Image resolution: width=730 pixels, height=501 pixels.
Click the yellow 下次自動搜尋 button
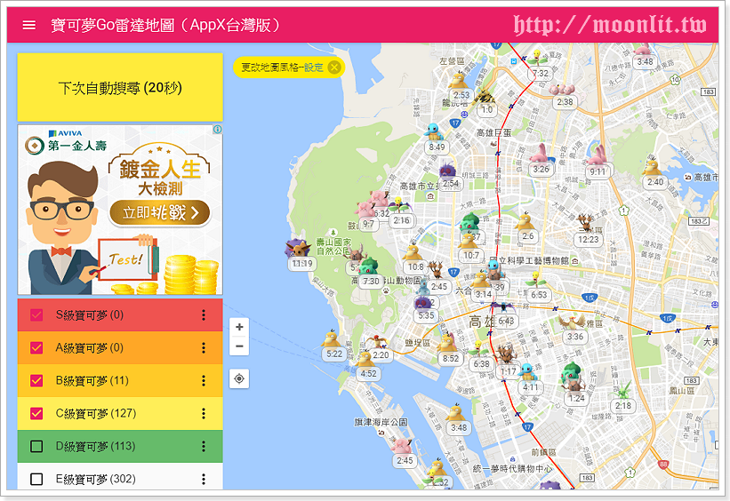click(x=120, y=88)
